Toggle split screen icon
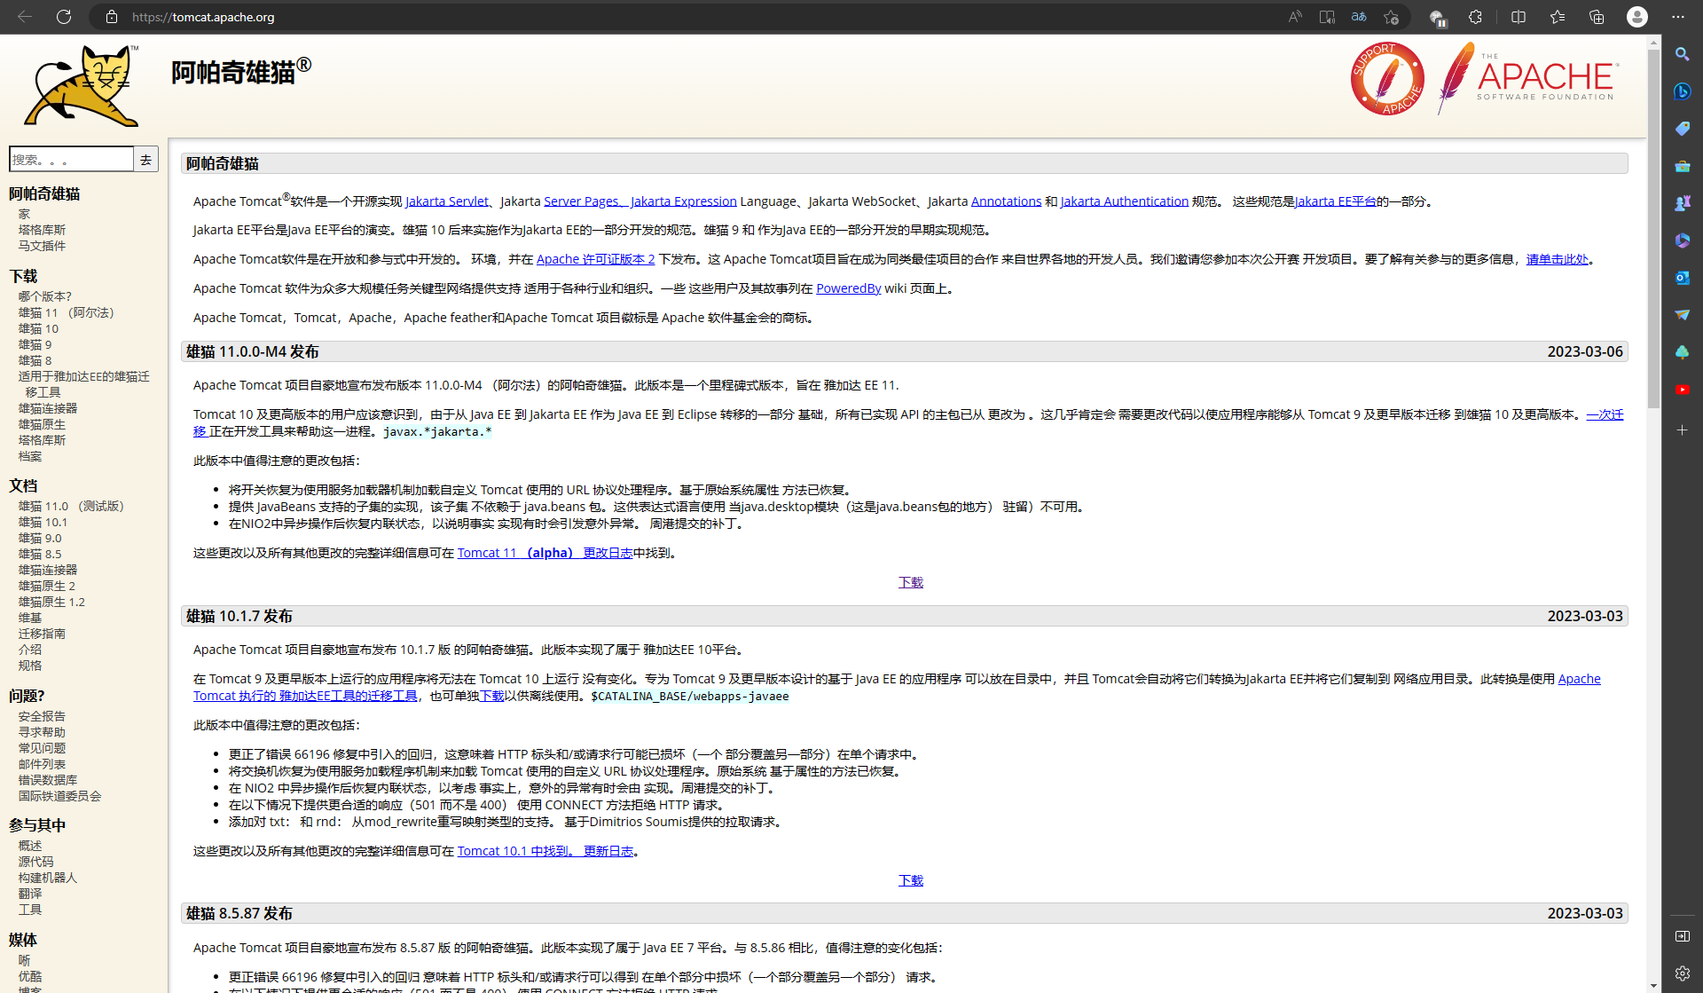The height and width of the screenshot is (993, 1703). 1519,17
